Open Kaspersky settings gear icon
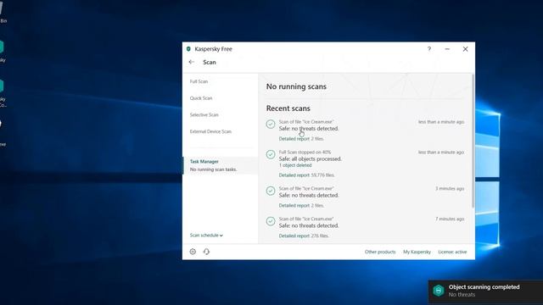 click(193, 252)
